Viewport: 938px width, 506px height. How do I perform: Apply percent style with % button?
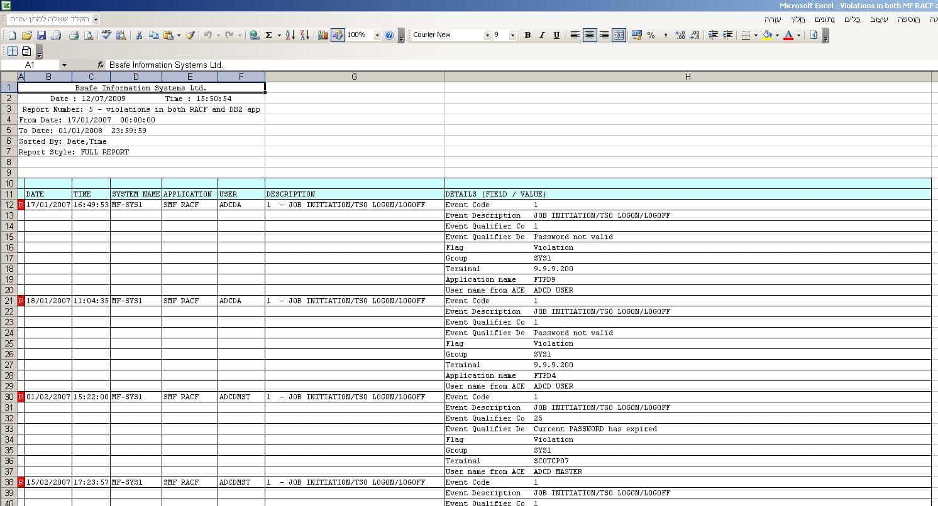click(651, 35)
